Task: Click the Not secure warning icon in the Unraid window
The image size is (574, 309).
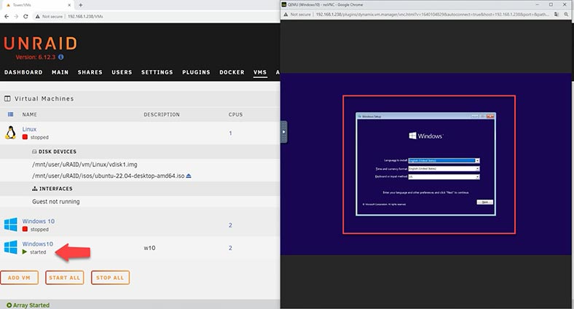Action: [37, 17]
